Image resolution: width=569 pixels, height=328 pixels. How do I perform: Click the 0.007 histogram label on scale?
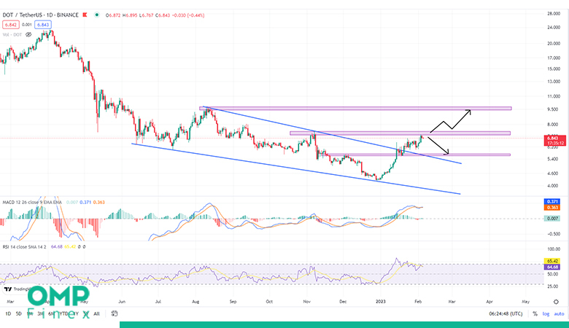[552, 218]
